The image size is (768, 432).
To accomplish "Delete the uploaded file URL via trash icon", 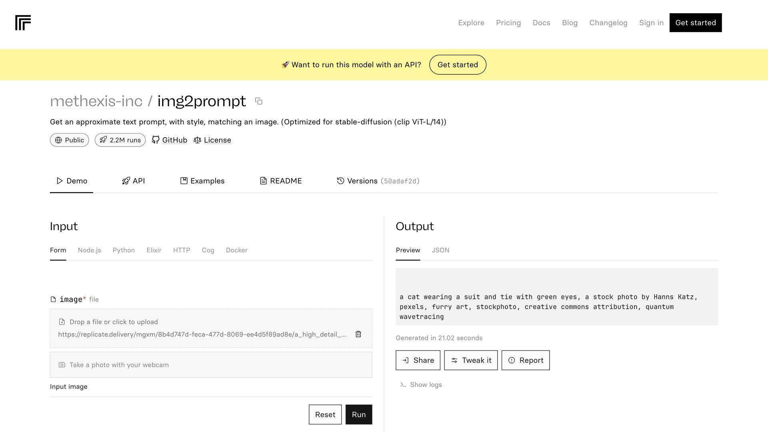I will pos(358,334).
